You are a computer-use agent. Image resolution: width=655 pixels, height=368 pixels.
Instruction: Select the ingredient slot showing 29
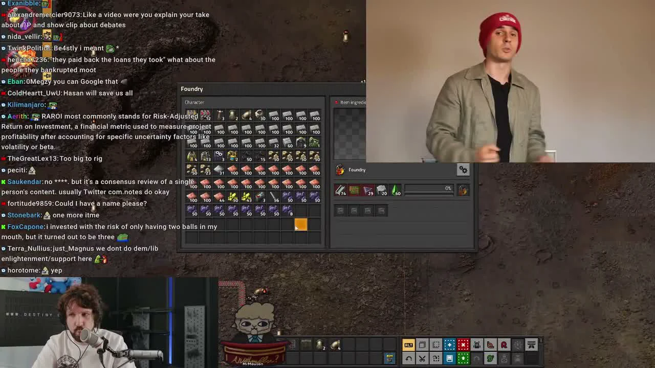368,191
